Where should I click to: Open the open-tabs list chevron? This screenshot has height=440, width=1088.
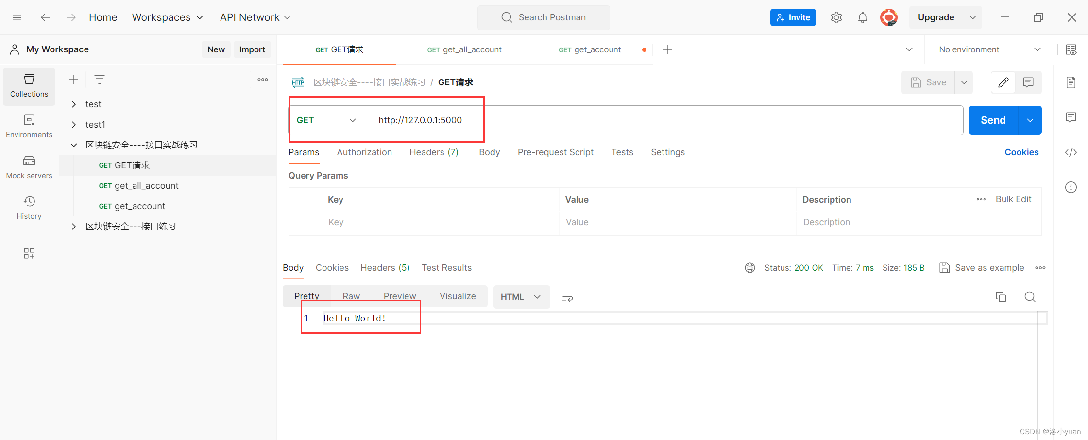(x=909, y=49)
